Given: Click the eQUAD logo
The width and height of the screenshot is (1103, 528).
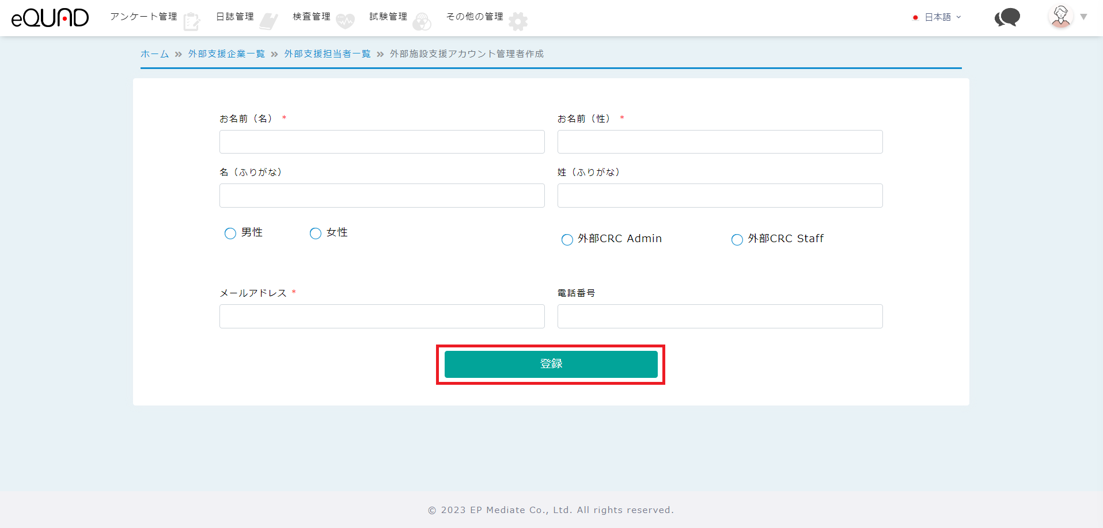Looking at the screenshot, I should point(50,18).
